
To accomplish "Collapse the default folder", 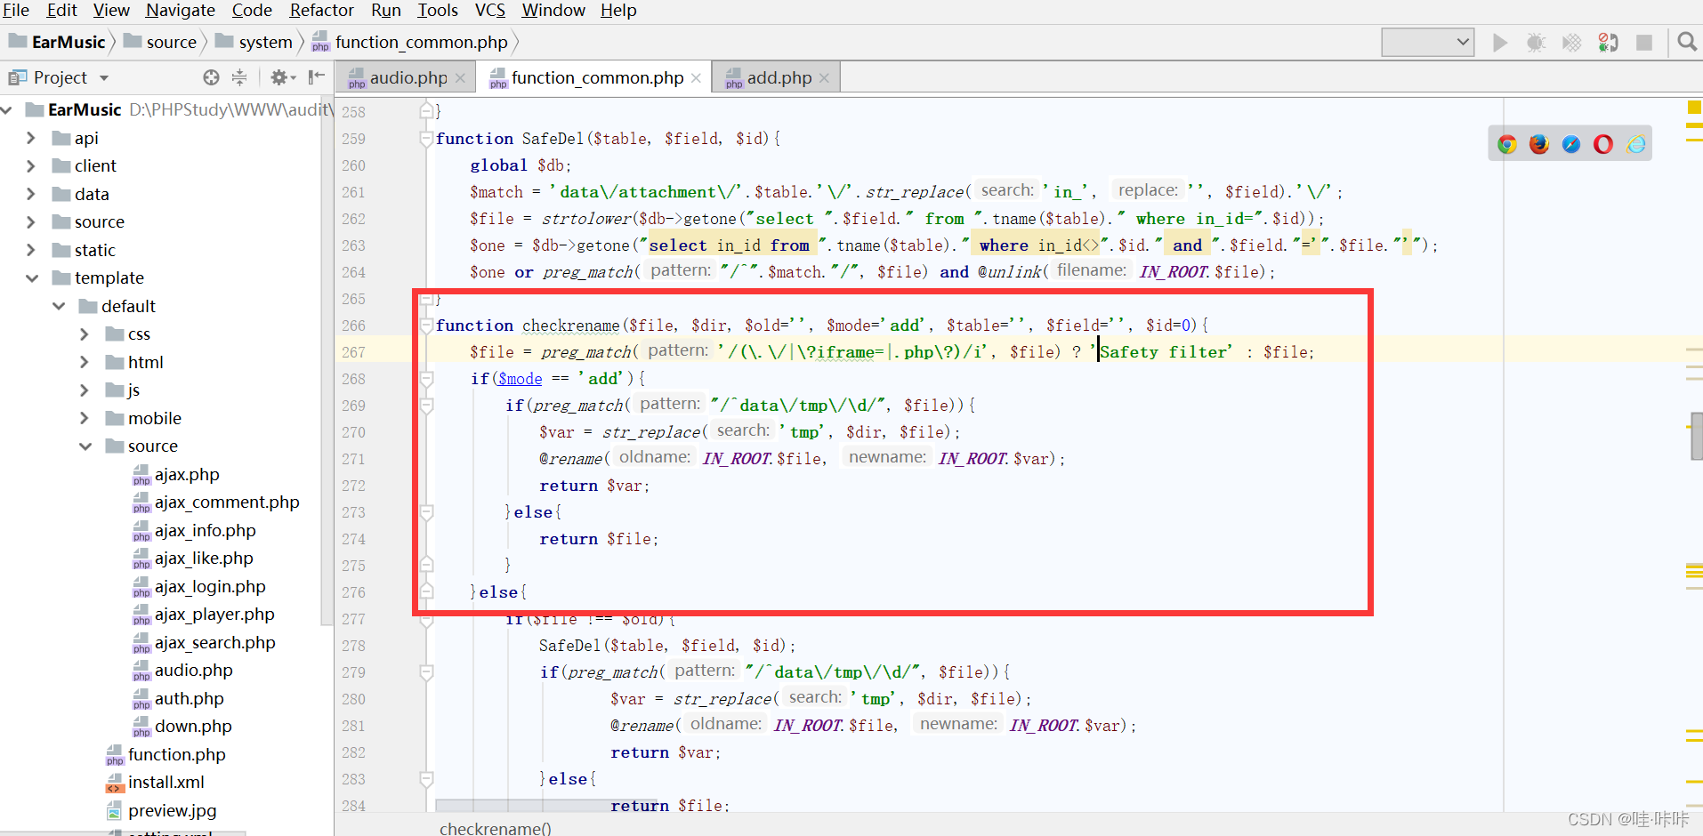I will click(x=59, y=306).
